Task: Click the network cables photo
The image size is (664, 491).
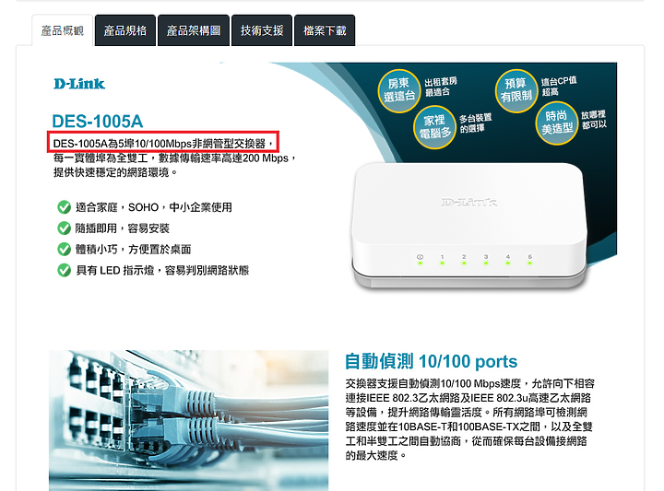Action: pos(188,420)
